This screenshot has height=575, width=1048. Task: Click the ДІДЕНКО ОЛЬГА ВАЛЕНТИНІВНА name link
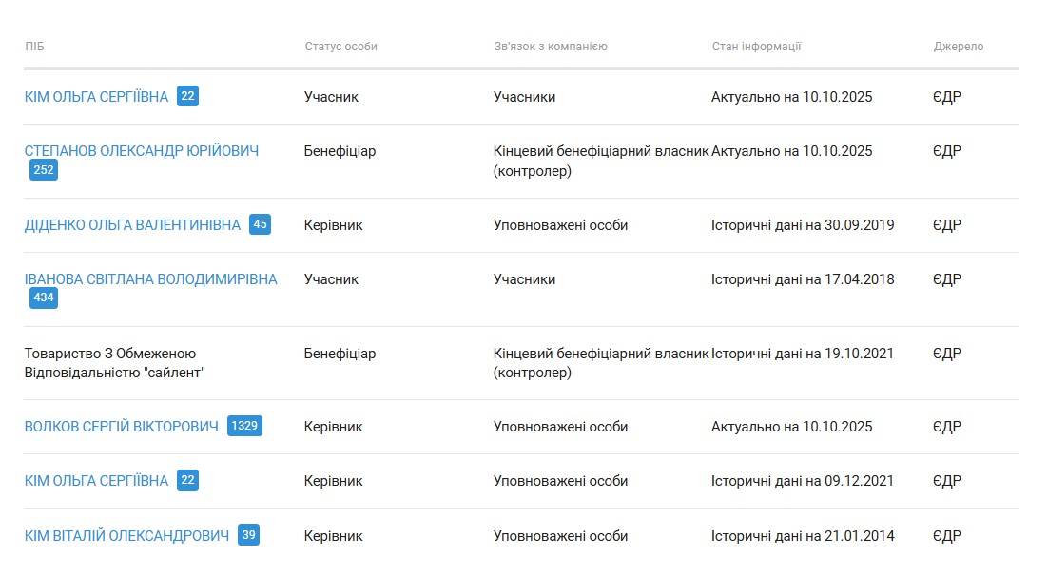pyautogui.click(x=132, y=225)
